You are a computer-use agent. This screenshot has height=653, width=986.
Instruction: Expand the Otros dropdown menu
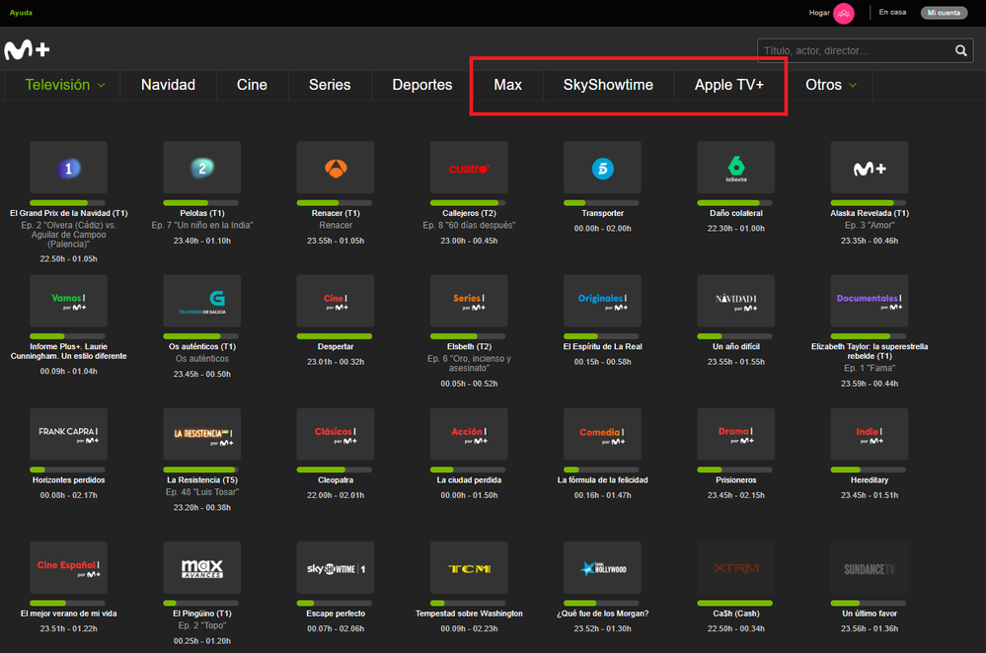(831, 85)
